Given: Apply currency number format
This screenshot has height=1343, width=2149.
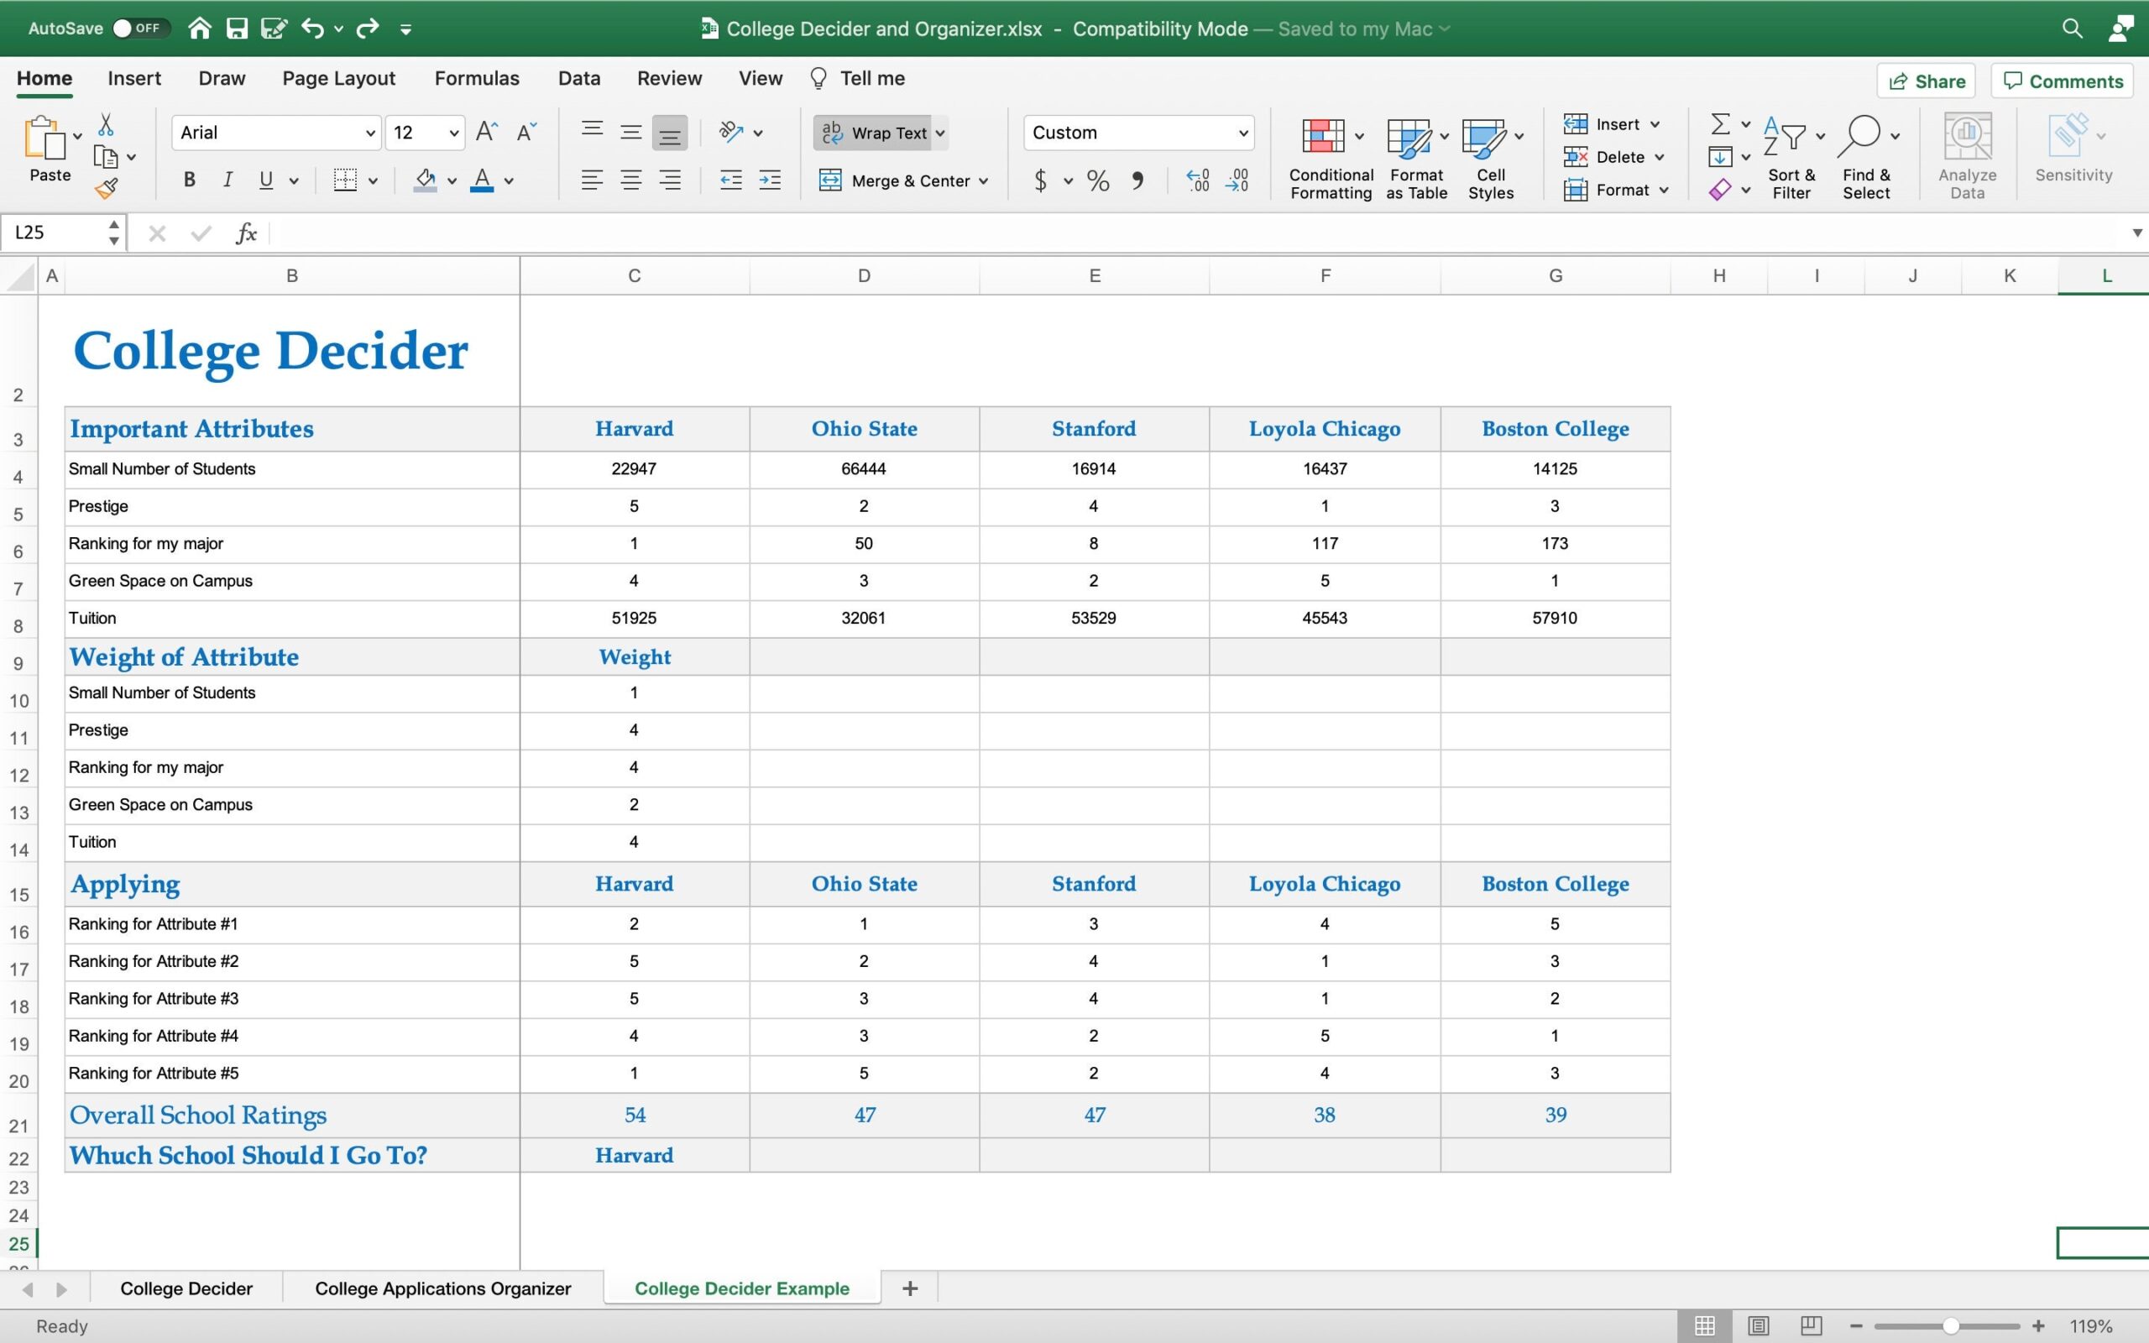Looking at the screenshot, I should pyautogui.click(x=1040, y=180).
